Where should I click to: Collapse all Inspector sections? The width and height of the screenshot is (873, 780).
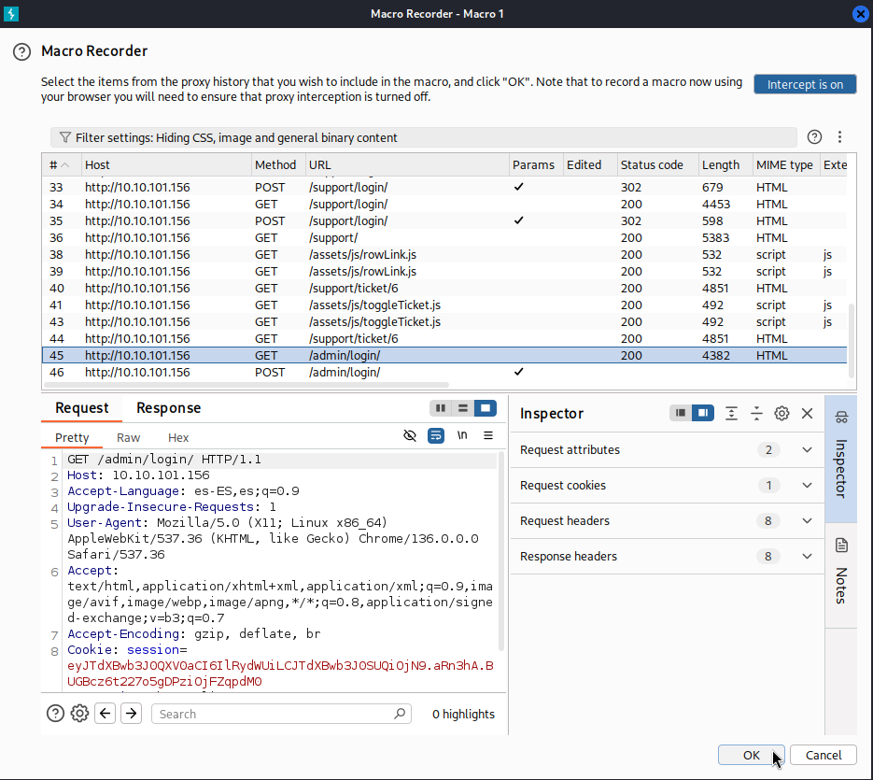point(756,414)
